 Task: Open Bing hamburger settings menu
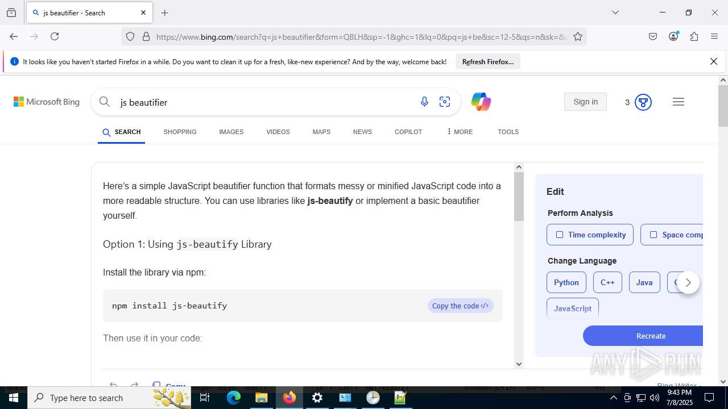(x=678, y=102)
